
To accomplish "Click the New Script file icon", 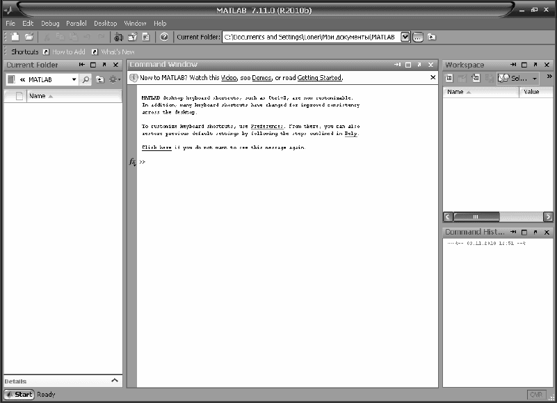I will coord(15,37).
